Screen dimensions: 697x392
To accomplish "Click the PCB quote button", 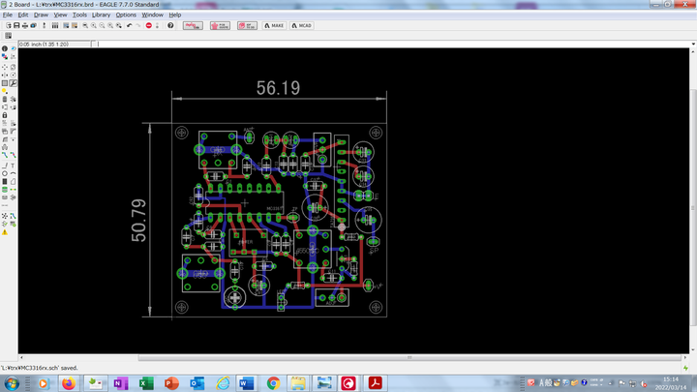I will click(x=221, y=26).
